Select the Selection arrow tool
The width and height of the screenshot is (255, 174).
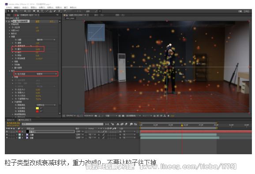(8, 11)
